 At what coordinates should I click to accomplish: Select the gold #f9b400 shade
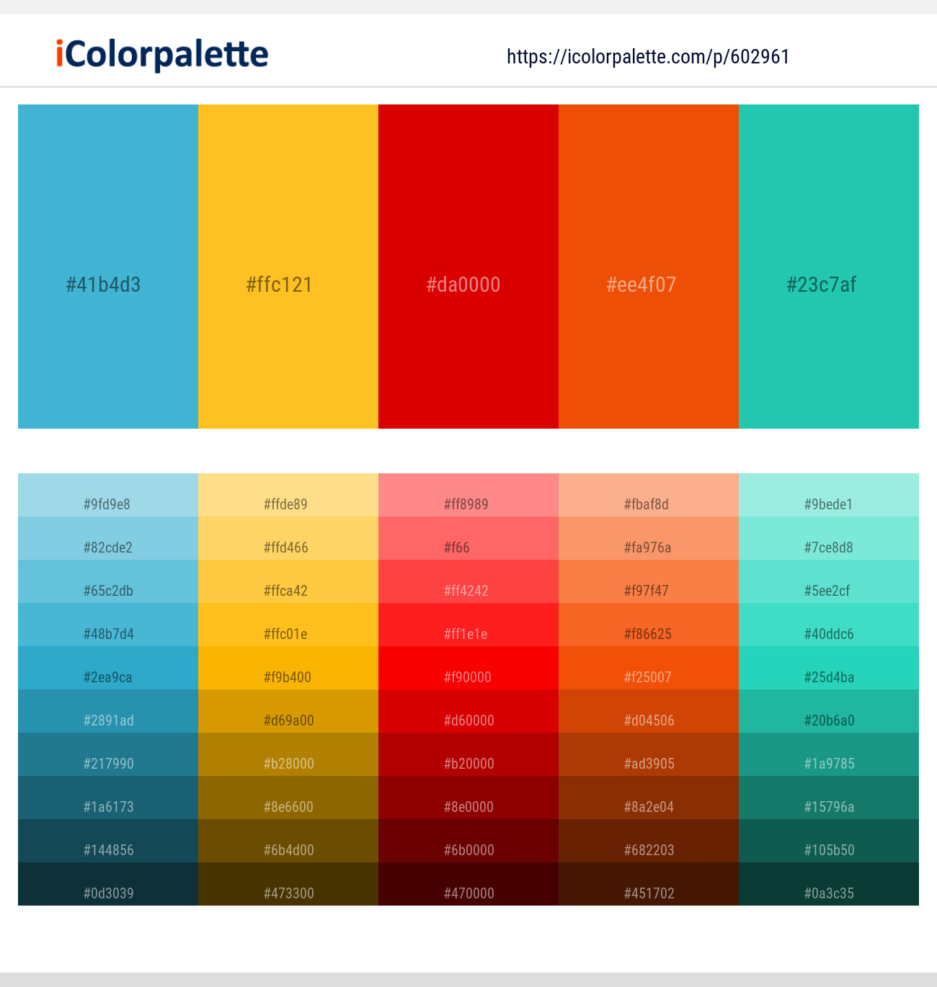click(288, 677)
